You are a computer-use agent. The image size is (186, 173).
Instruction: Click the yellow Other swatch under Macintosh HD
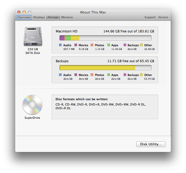pos(141,45)
